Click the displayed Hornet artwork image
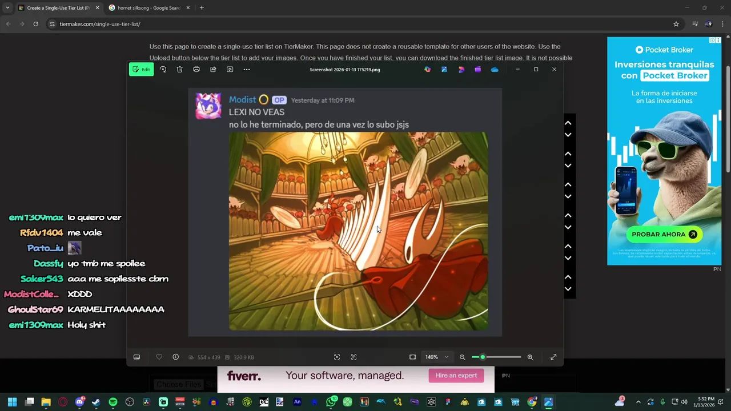 coord(358,231)
